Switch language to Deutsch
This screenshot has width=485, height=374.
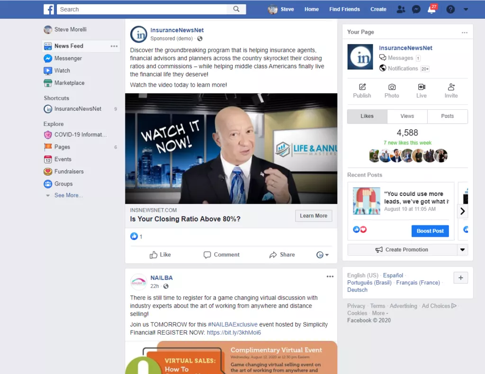click(x=357, y=290)
